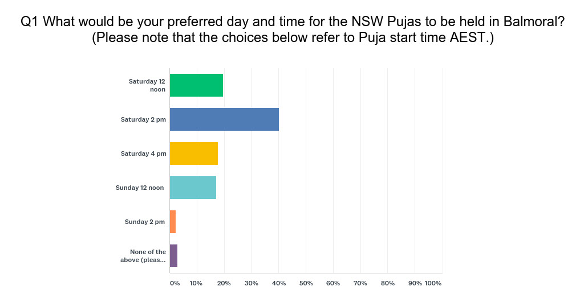Click the "Sunday 2 pm" category label
Viewport: 584px width, 303px height.
[x=145, y=222]
